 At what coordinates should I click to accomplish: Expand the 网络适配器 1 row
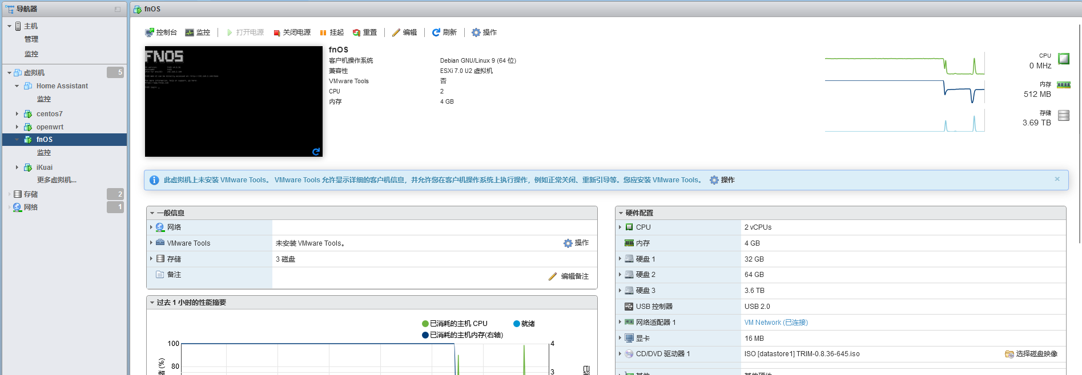(x=620, y=323)
